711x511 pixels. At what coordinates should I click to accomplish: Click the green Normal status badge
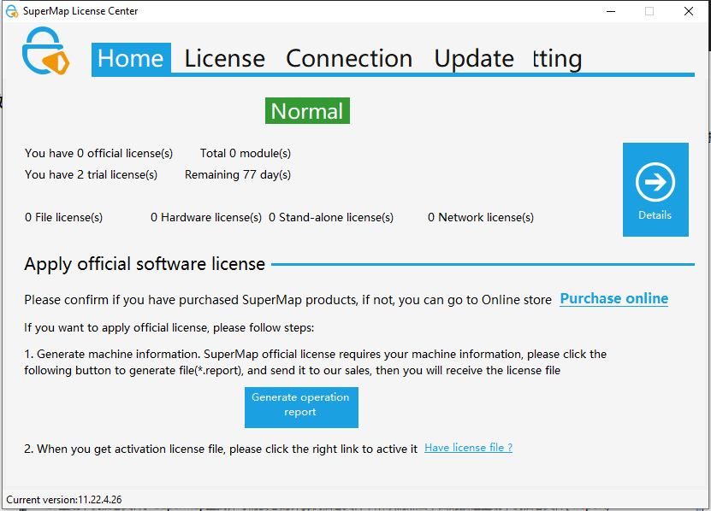(307, 111)
